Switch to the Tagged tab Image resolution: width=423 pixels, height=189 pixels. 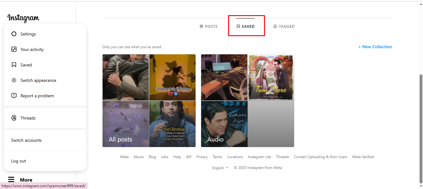(284, 27)
